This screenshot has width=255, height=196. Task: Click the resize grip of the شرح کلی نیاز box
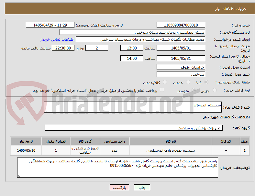[45, 111]
